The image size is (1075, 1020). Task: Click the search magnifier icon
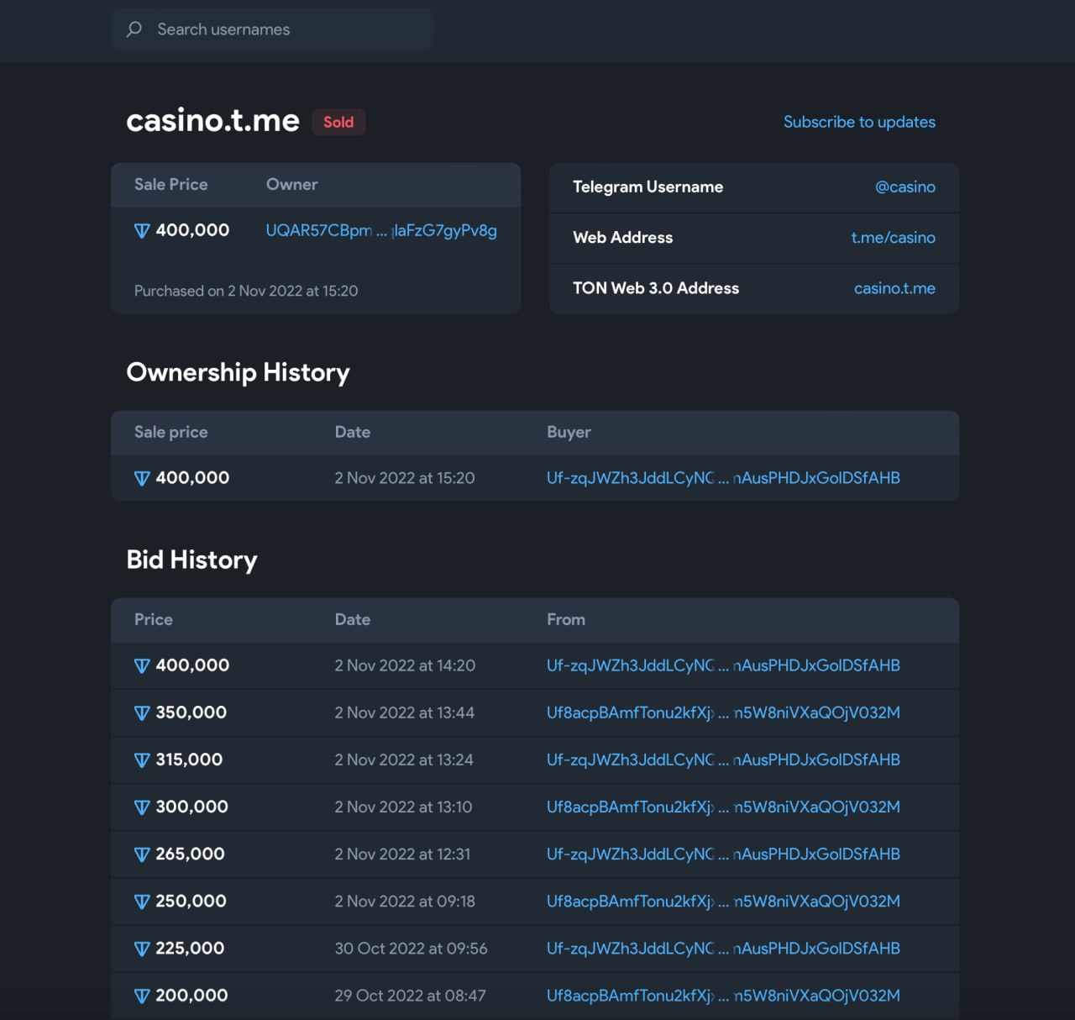134,29
